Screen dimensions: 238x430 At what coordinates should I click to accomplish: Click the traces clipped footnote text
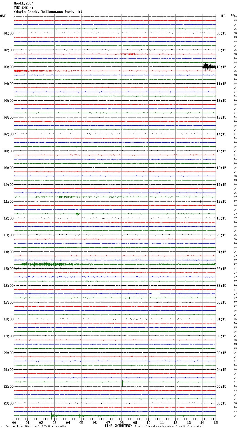pyautogui.click(x=169, y=426)
